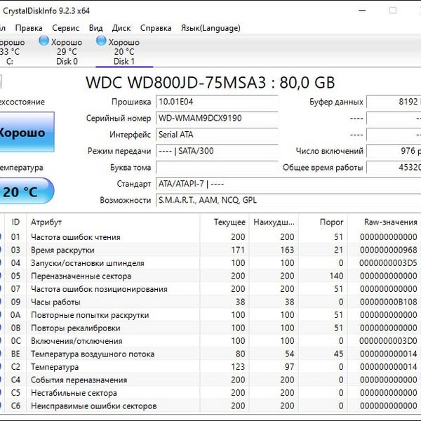Click current value 123 in Температура row
421x421 pixels.
pos(238,367)
